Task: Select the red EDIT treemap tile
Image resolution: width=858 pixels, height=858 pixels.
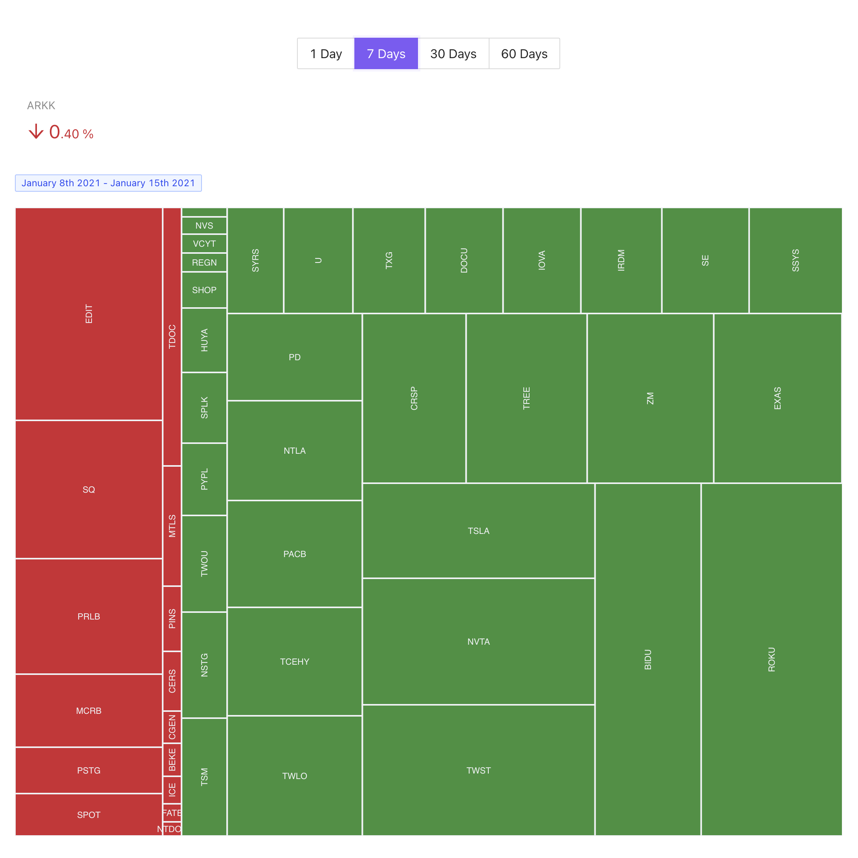Action: 89,313
